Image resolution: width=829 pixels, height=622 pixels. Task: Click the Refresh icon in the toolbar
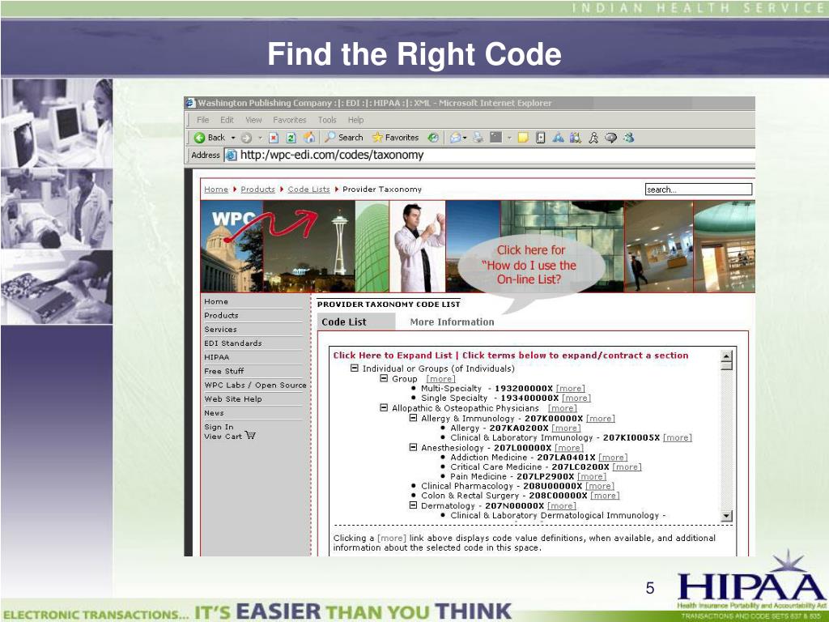tap(291, 138)
